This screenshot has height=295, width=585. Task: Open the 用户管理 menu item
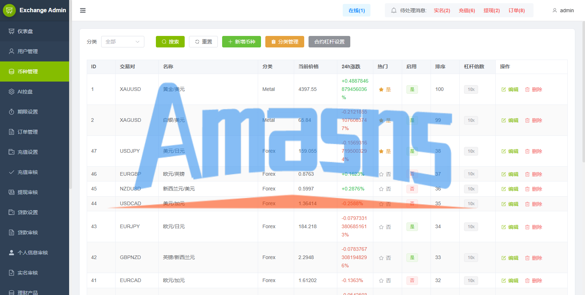click(x=35, y=51)
